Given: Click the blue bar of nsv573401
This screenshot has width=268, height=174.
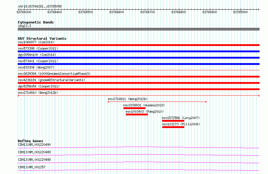Looking at the screenshot, I should point(139,64).
